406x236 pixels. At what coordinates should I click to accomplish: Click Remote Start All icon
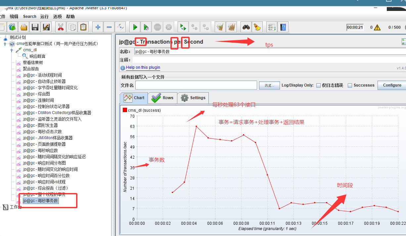183,27
